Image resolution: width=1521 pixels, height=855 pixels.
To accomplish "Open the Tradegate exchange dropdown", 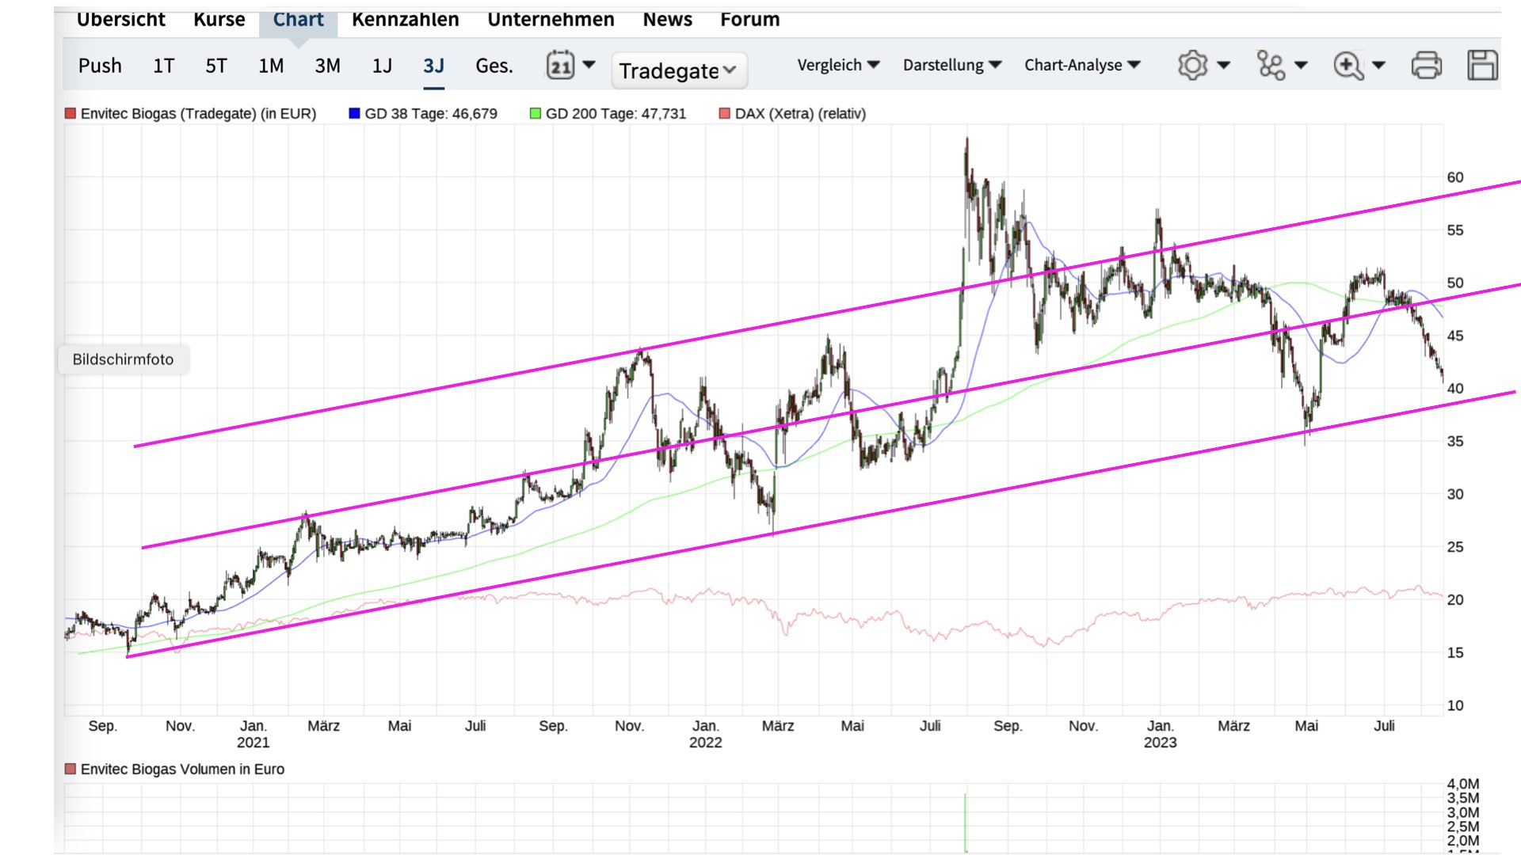I will (x=678, y=70).
